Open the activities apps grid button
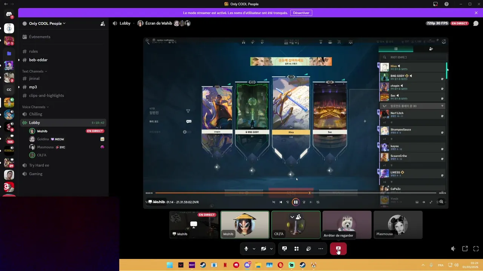The width and height of the screenshot is (483, 271). click(297, 249)
